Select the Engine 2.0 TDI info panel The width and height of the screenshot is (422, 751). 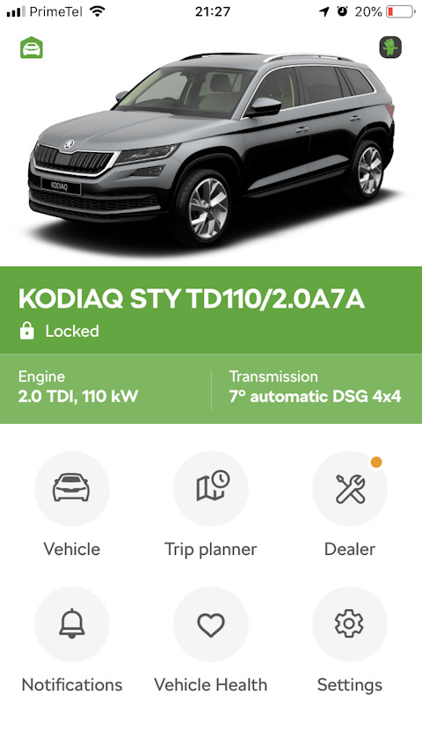coord(105,389)
